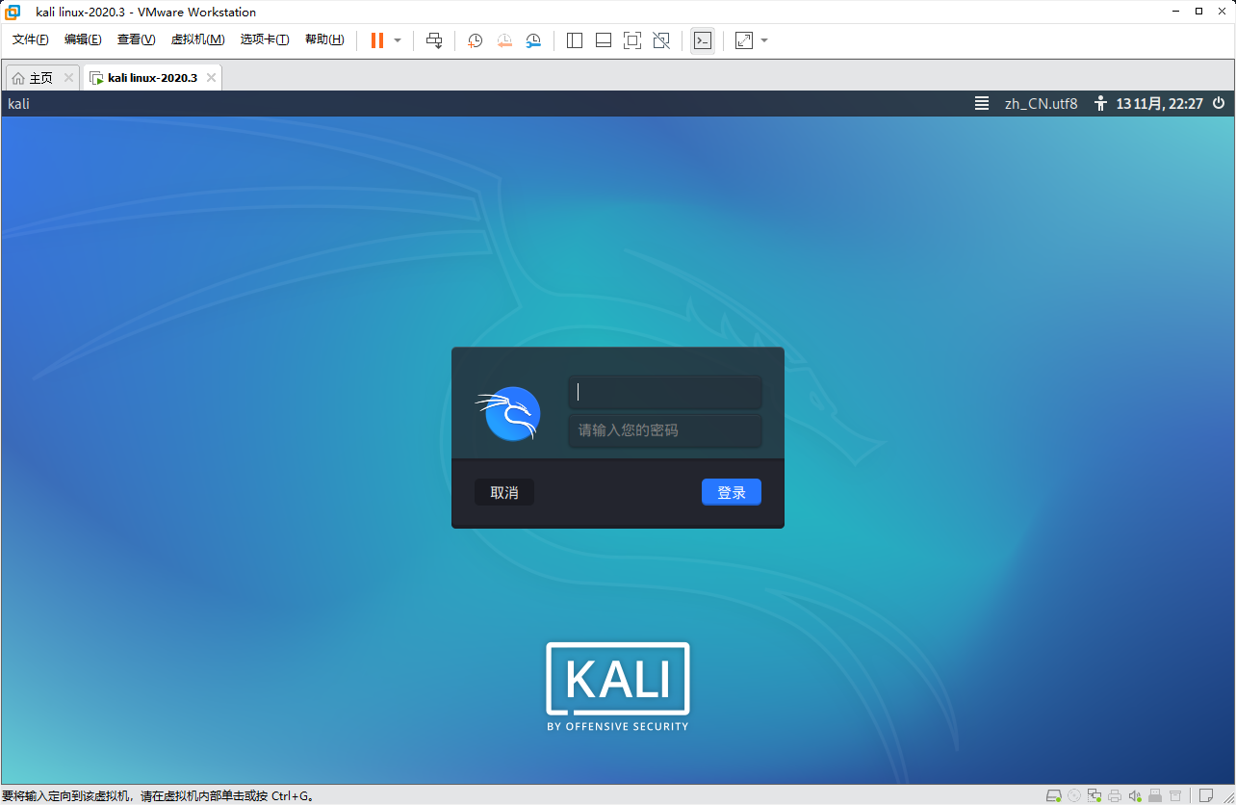Click the hard disk status bar icon
Viewport: 1236px width, 805px height.
point(1054,795)
